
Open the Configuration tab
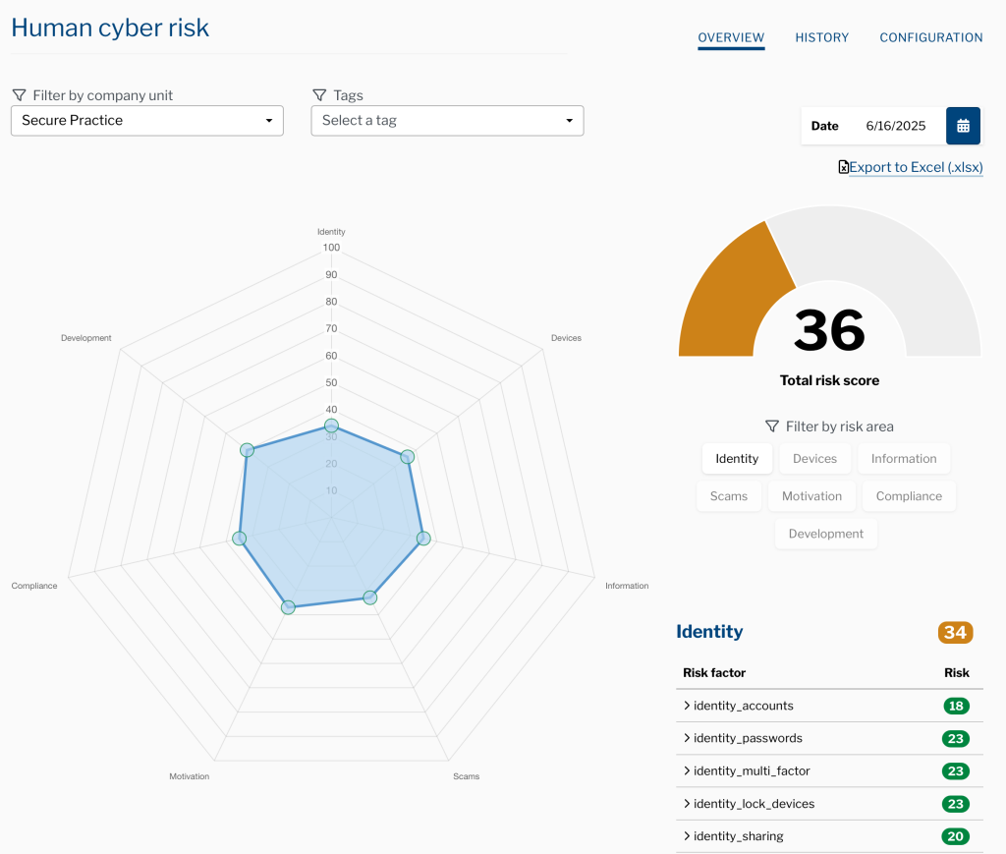tap(930, 37)
